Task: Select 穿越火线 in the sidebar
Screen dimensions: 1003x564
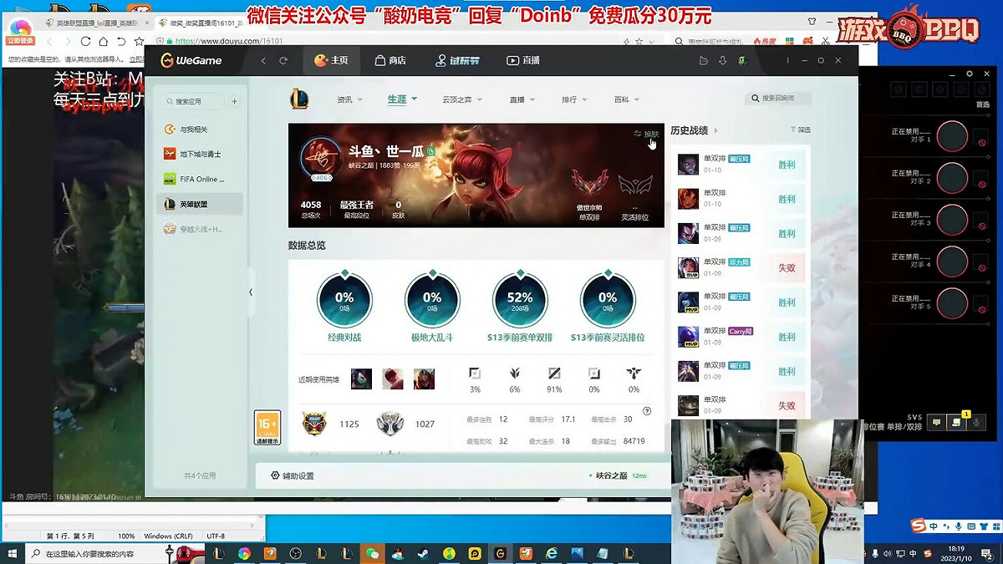Action: point(200,229)
